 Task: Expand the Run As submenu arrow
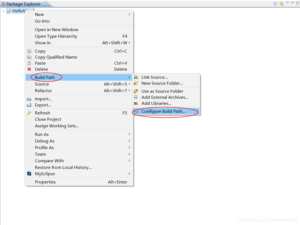tap(129, 134)
